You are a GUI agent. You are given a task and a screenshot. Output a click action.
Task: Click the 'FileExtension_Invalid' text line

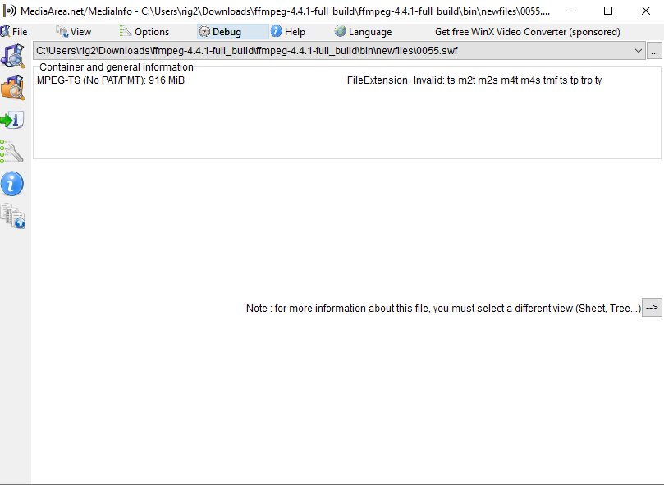point(474,80)
